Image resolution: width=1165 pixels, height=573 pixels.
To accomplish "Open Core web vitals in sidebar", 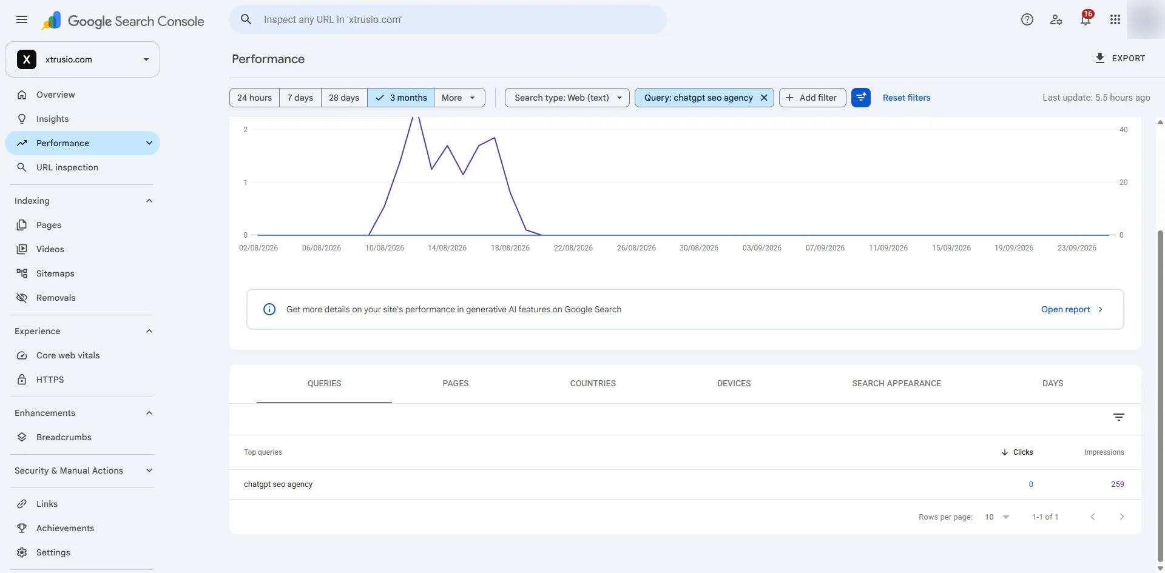I will [83, 355].
